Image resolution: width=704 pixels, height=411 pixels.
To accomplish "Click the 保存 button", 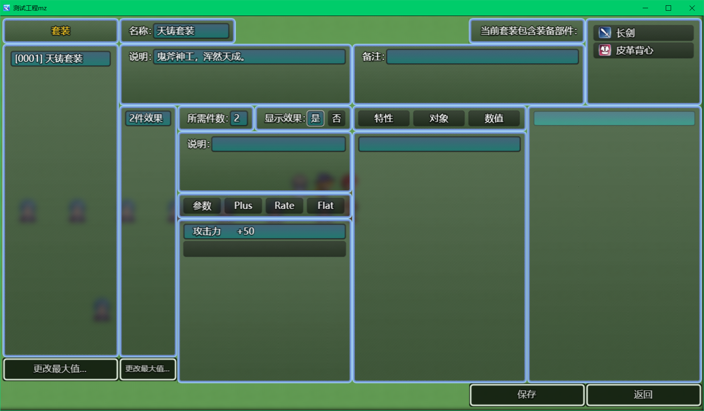I will [527, 395].
